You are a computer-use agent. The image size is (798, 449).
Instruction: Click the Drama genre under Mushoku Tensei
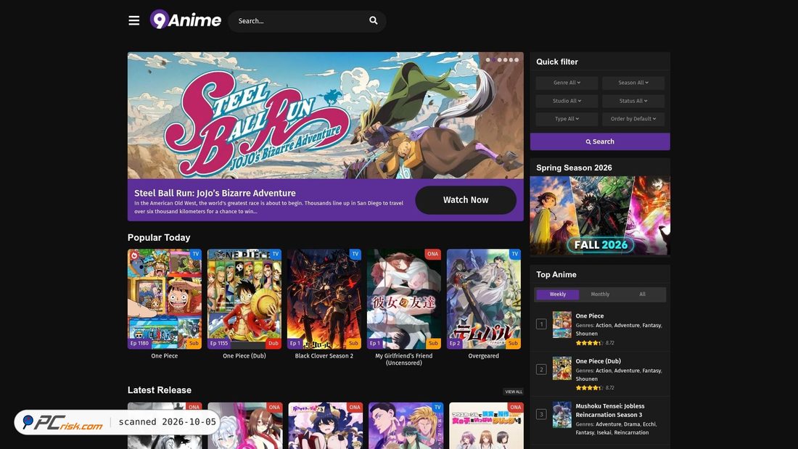pos(632,424)
